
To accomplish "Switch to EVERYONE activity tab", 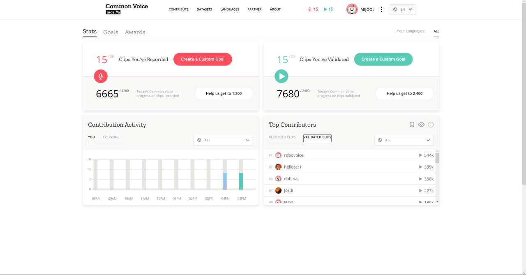I will (111, 137).
